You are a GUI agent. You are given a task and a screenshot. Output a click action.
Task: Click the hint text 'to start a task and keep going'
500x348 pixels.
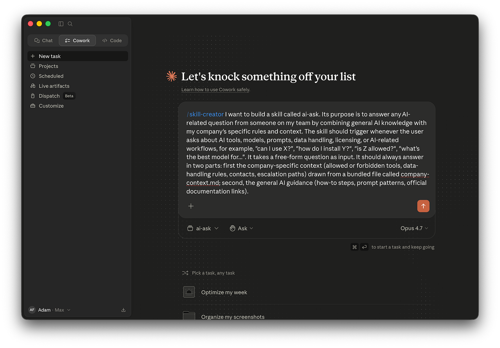tap(403, 247)
